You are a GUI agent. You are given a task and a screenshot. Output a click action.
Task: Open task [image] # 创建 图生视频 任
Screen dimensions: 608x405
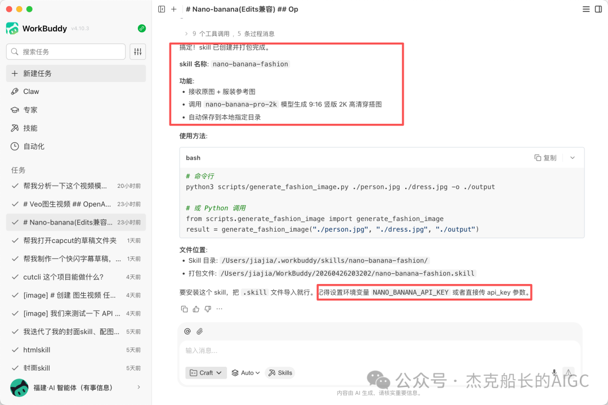76,295
